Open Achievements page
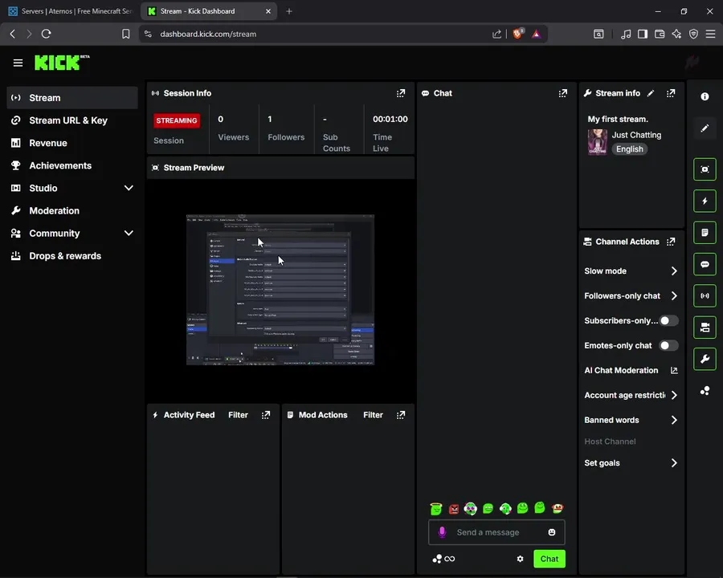Screen dimensions: 723x578 (x=72, y=165)
